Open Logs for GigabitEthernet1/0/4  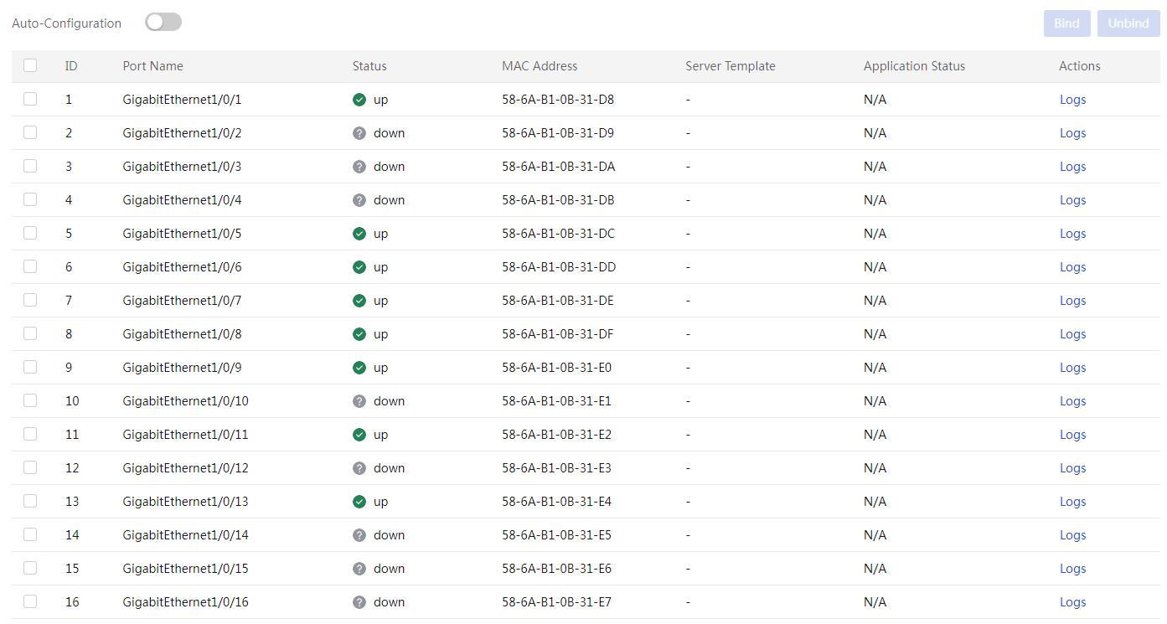(x=1072, y=200)
